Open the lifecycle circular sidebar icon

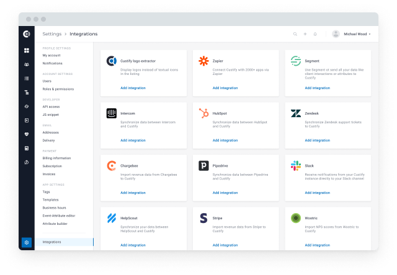27,107
